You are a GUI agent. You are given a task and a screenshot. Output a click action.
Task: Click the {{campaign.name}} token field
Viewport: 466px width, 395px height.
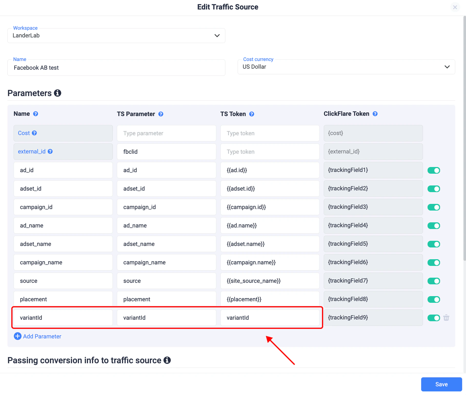click(x=270, y=262)
